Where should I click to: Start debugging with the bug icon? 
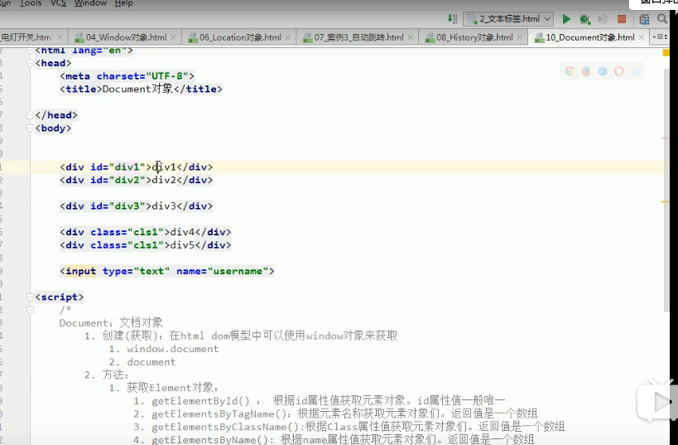click(584, 19)
